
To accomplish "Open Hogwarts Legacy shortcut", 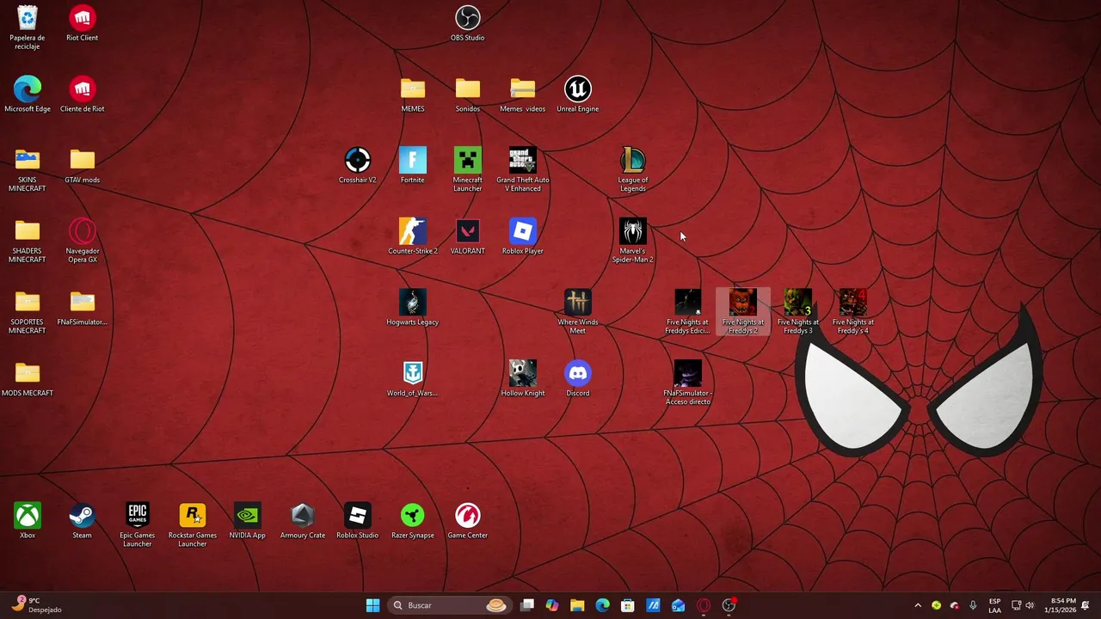I will coord(412,309).
